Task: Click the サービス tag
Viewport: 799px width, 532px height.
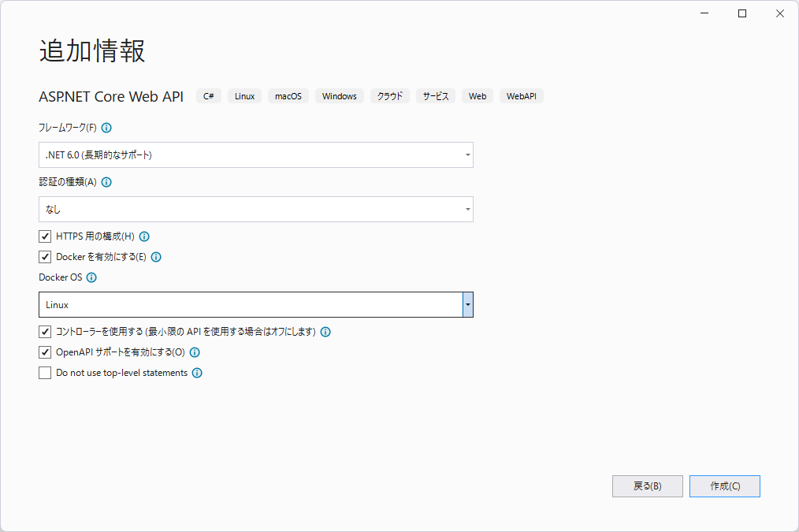Action: 436,96
